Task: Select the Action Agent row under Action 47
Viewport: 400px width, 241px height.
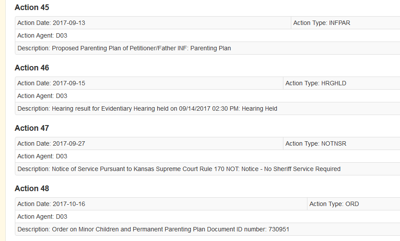Action: [42, 156]
